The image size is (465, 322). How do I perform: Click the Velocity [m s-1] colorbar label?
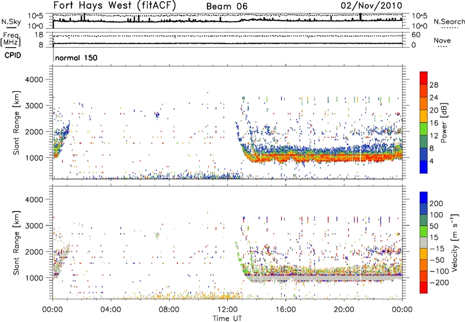coord(455,242)
